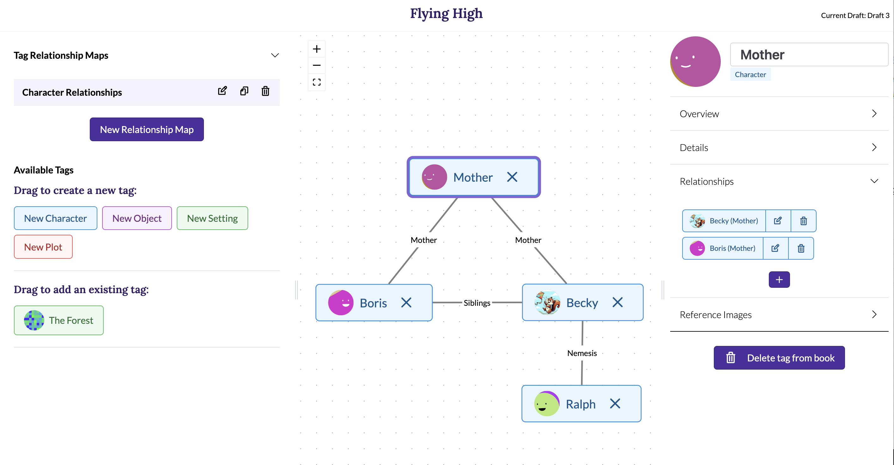Click the edit icon for Character Relationships
894x465 pixels.
(x=222, y=92)
